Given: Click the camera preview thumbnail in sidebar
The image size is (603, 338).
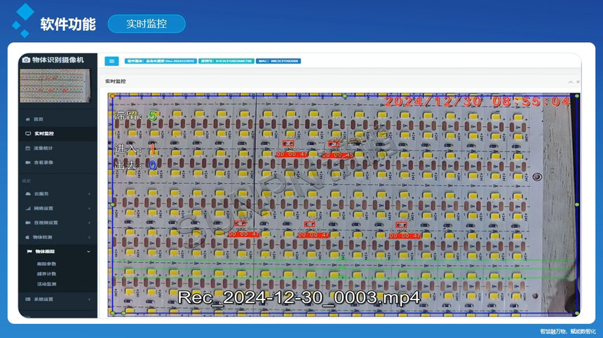Looking at the screenshot, I should click(57, 86).
